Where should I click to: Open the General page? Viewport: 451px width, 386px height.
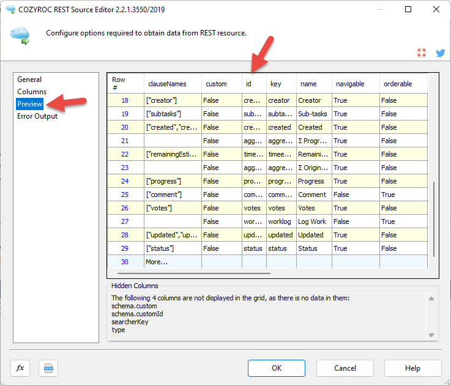29,80
